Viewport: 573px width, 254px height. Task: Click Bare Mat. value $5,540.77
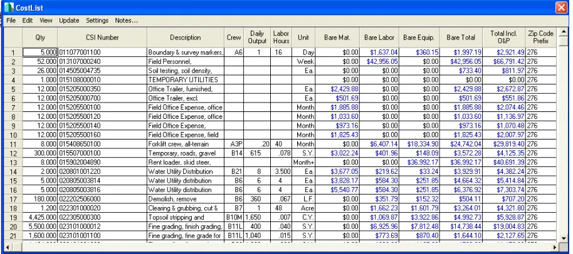click(337, 190)
